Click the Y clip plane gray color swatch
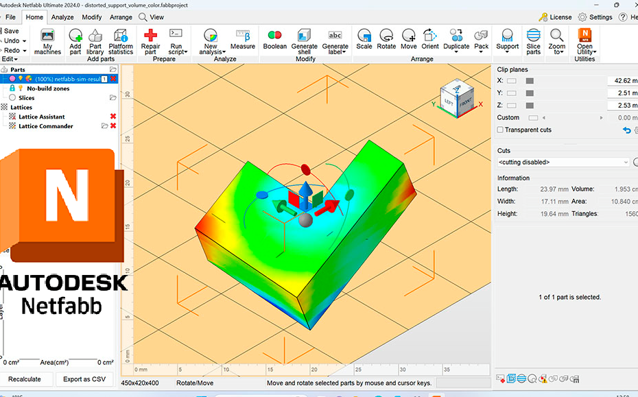This screenshot has width=638, height=397. [x=530, y=93]
